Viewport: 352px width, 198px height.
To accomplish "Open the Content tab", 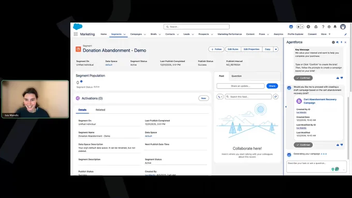I will pyautogui.click(x=250, y=34).
